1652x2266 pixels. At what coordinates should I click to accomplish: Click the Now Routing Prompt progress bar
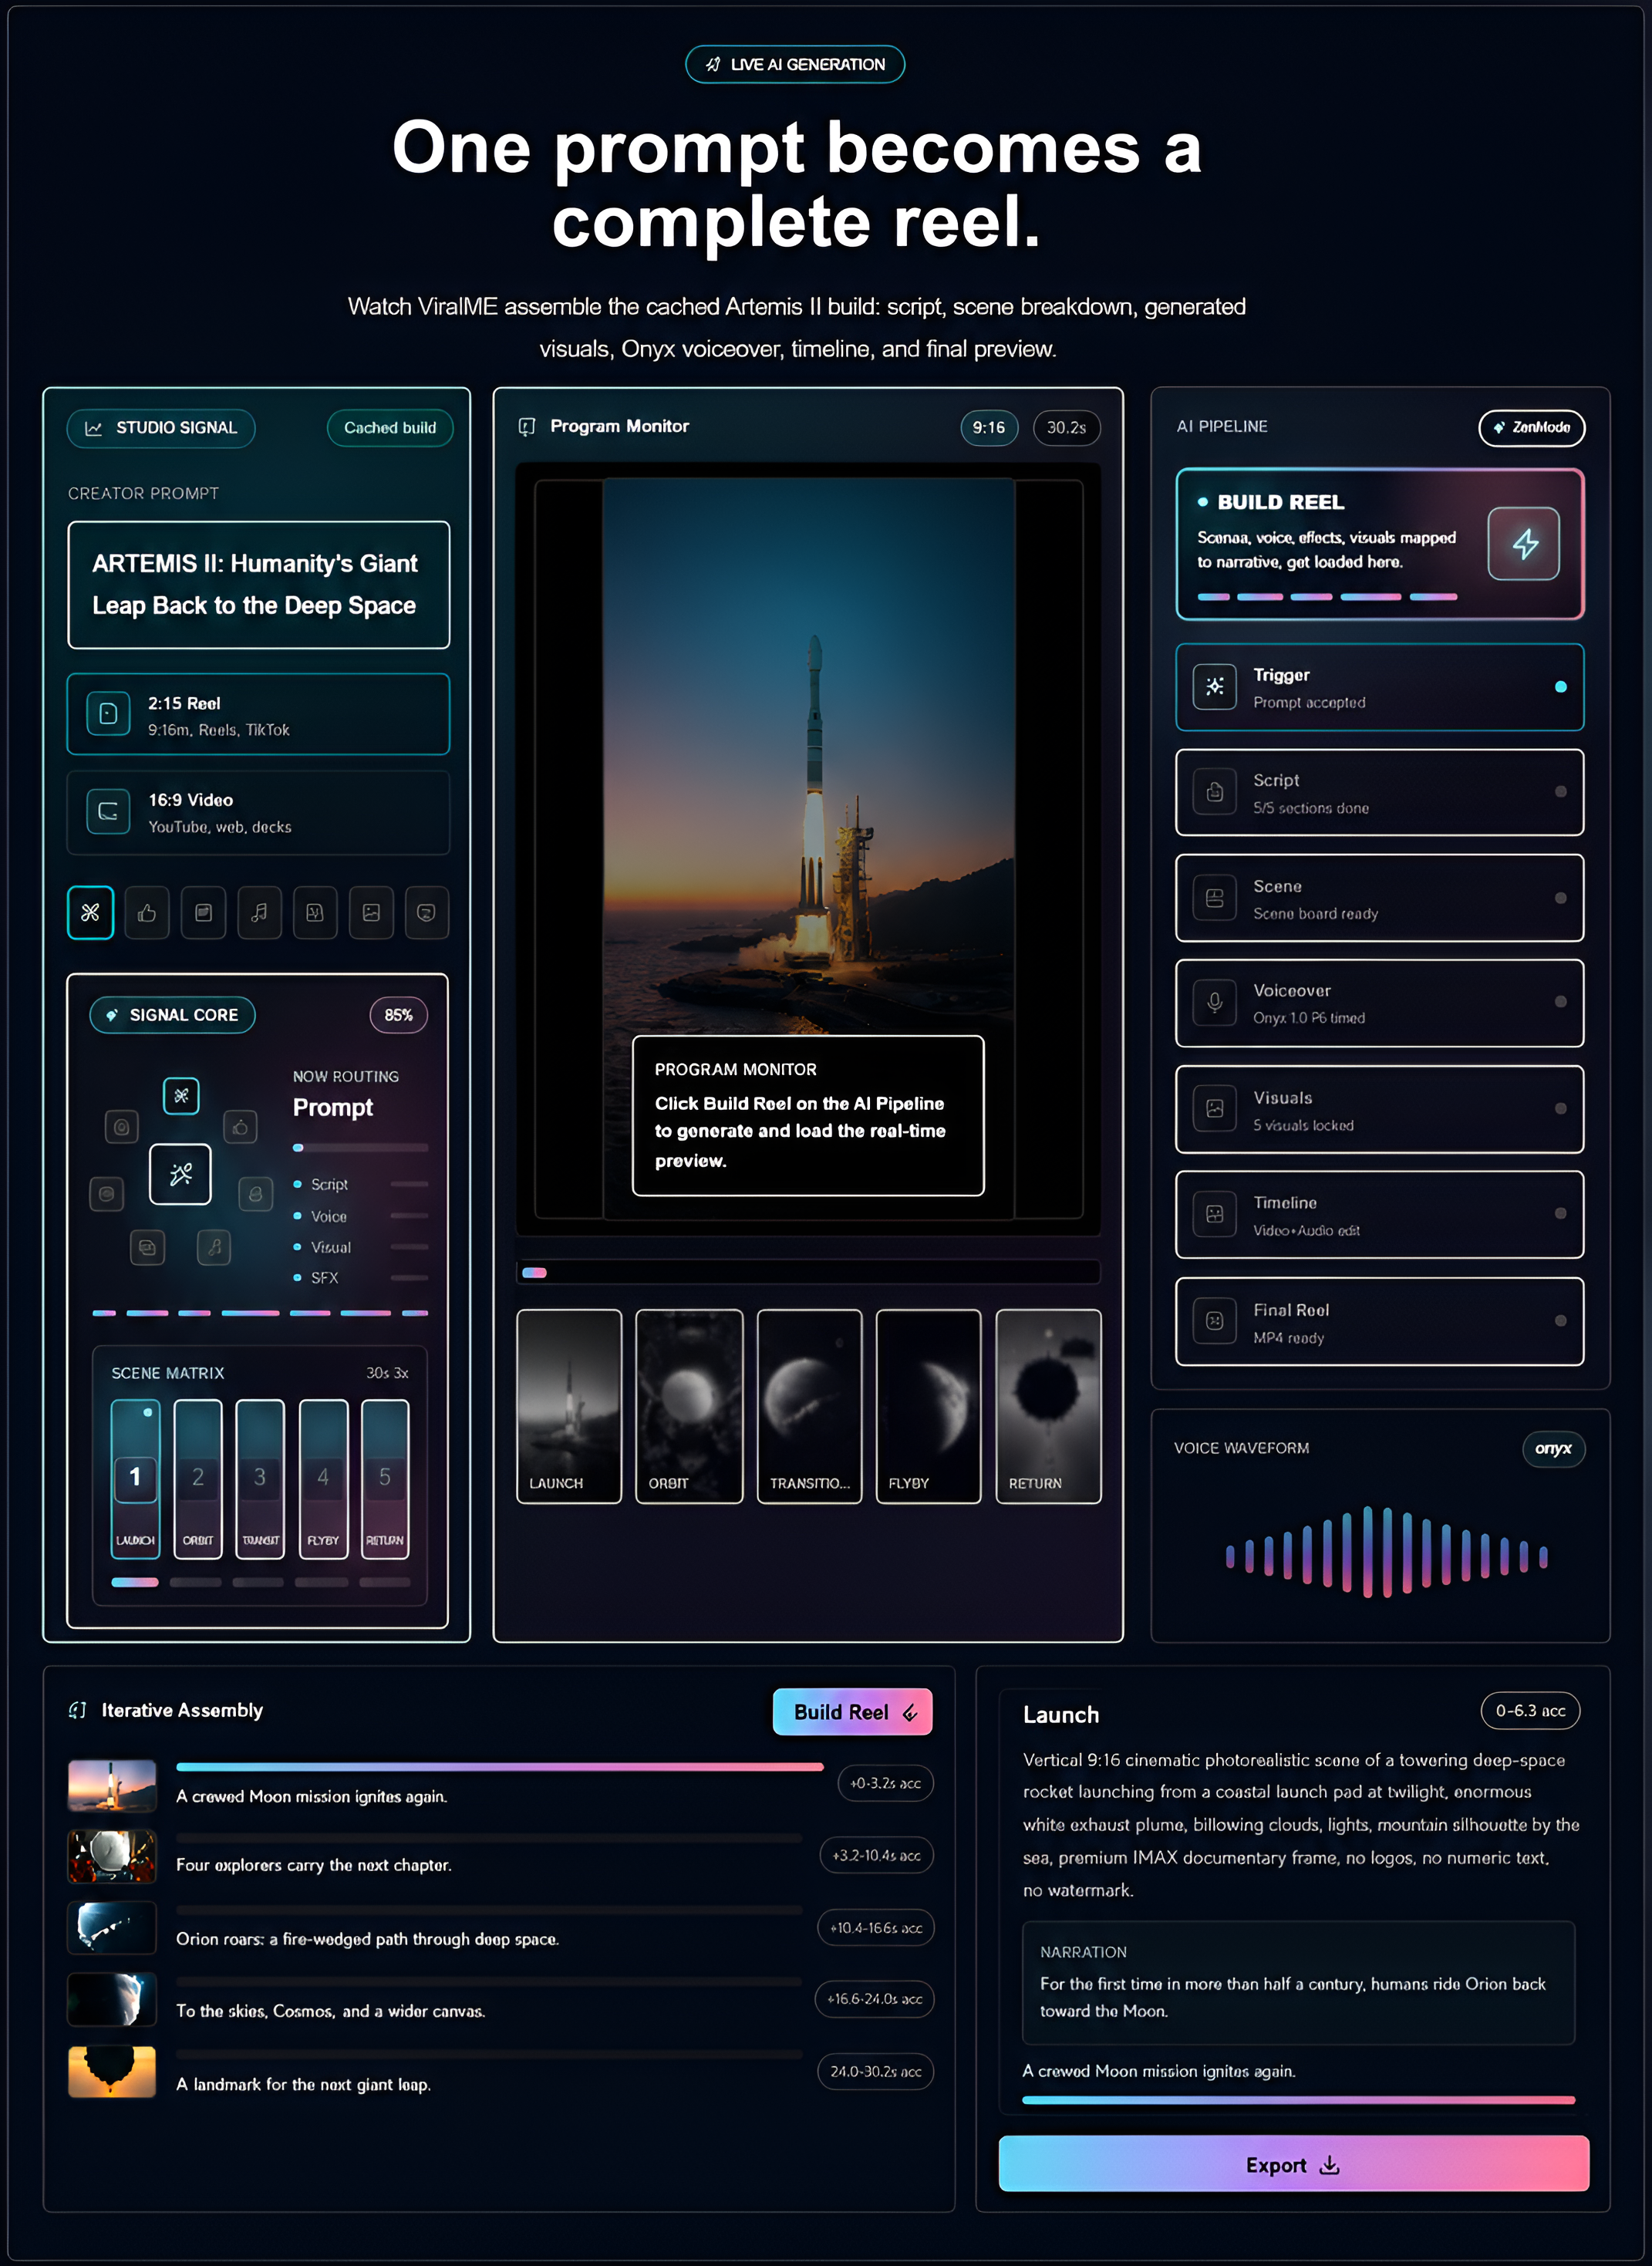[x=360, y=1148]
